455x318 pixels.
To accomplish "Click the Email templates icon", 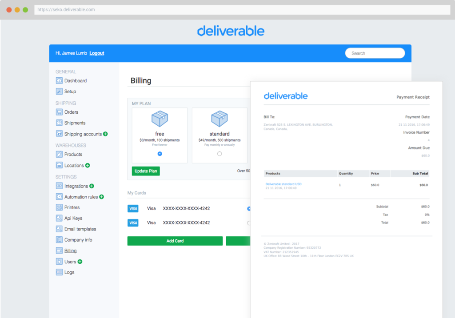I will [59, 229].
